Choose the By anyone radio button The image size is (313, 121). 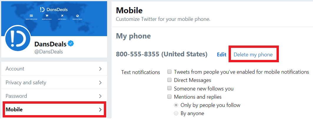coord(176,113)
